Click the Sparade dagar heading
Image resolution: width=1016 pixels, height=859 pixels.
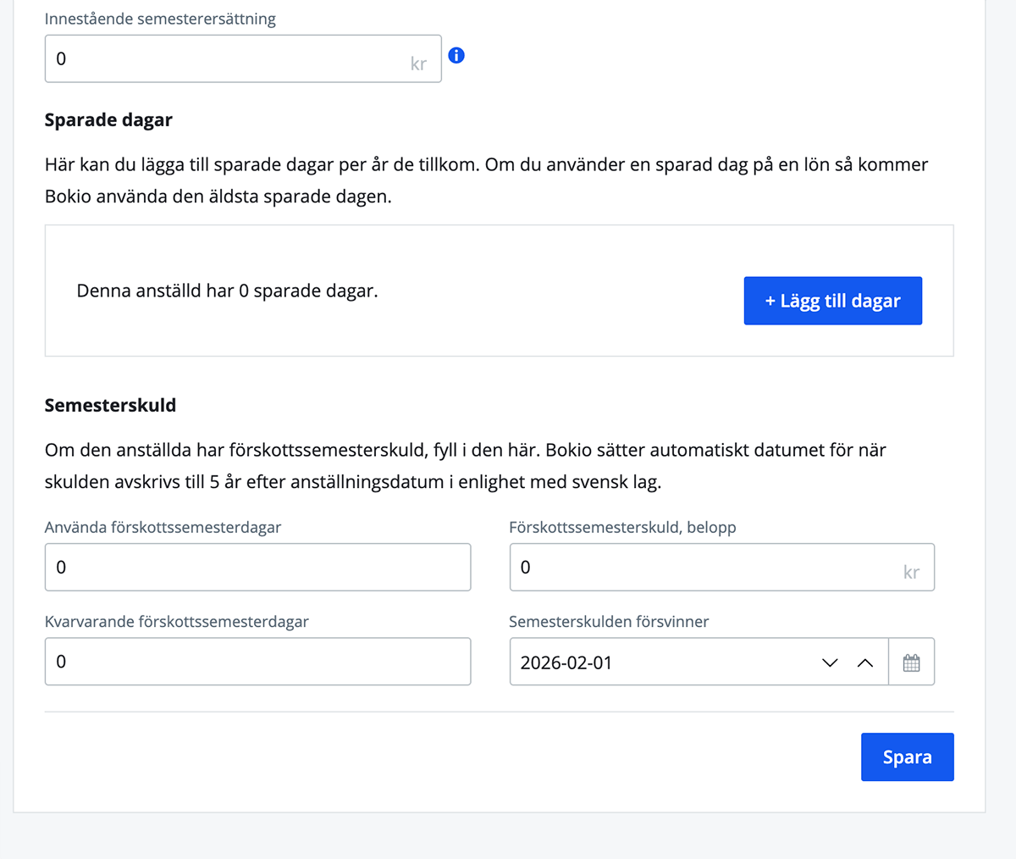tap(108, 119)
